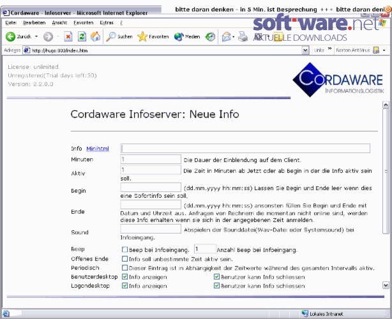The image size is (392, 319).
Task: Click the Aktiv input field
Action: click(x=151, y=170)
